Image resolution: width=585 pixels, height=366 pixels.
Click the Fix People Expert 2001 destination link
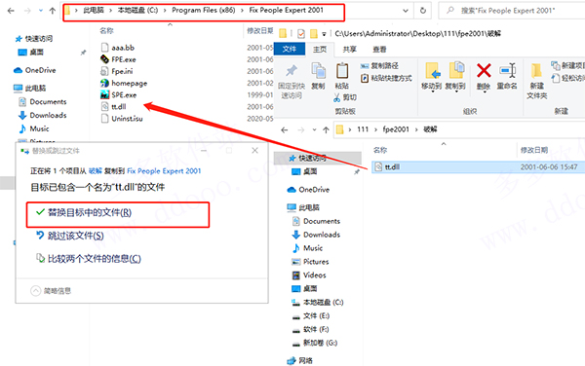coord(164,171)
